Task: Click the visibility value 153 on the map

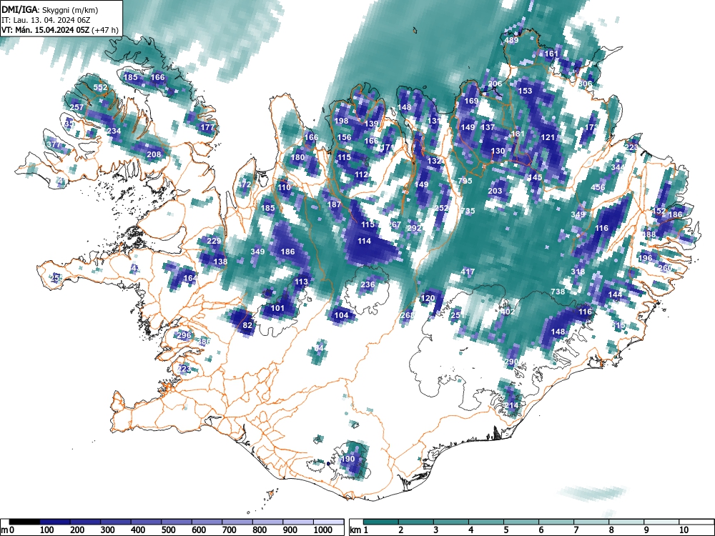Action: (x=525, y=91)
